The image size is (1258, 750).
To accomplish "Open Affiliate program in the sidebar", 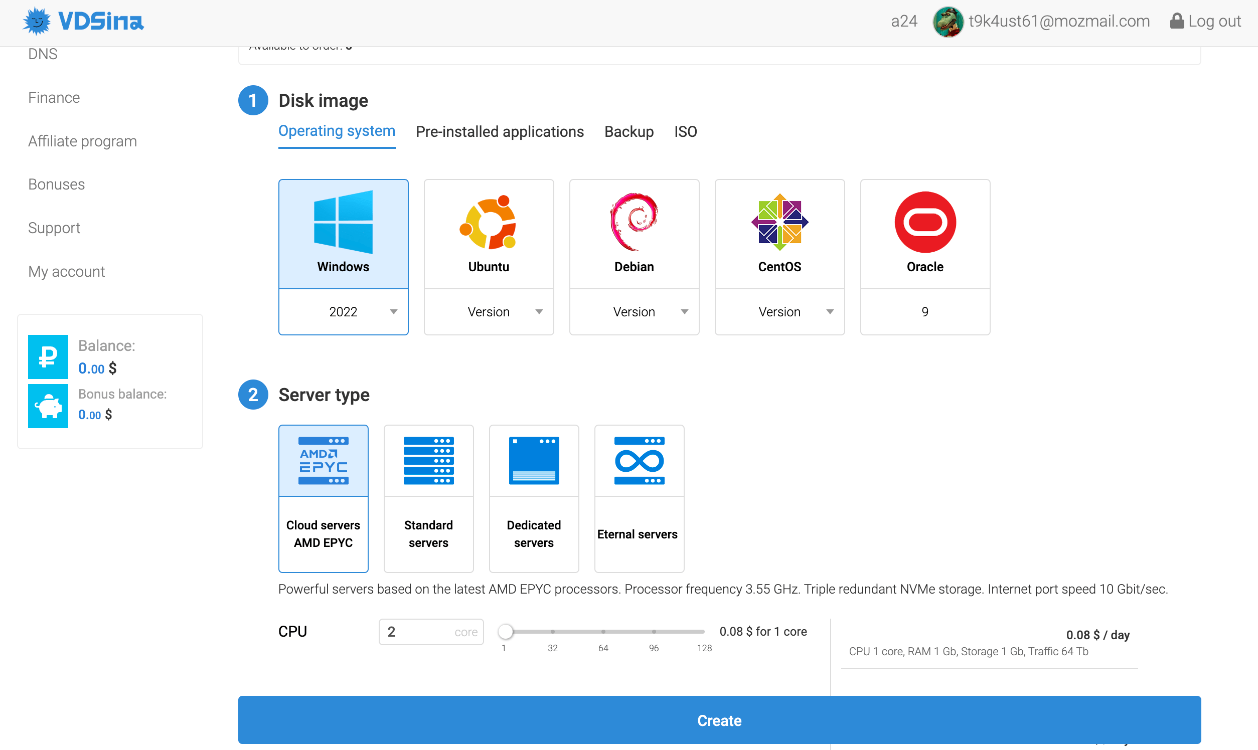I will [x=82, y=141].
